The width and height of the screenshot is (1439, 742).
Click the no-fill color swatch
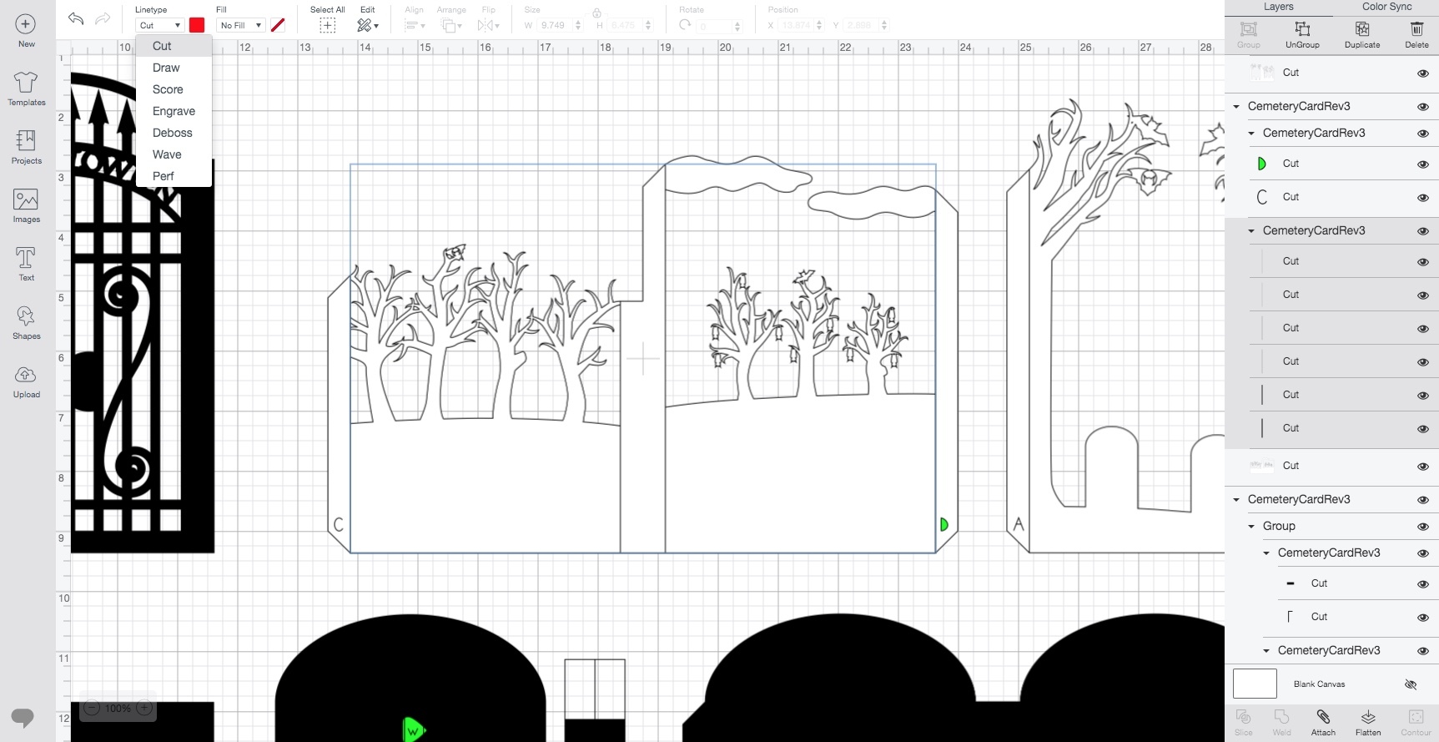coord(278,26)
